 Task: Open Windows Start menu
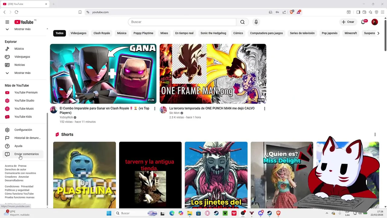[x=109, y=213]
